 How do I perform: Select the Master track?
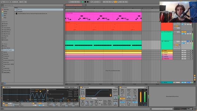[167, 82]
